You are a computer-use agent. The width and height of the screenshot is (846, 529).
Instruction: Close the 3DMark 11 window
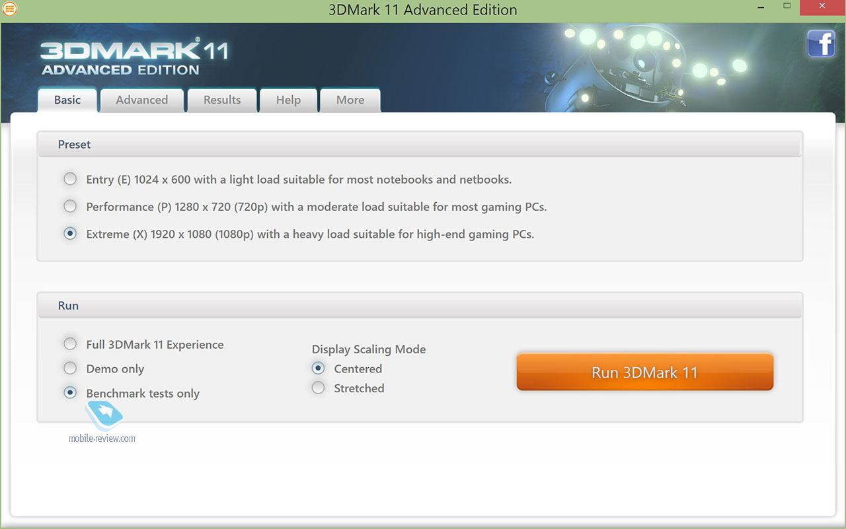[x=824, y=7]
